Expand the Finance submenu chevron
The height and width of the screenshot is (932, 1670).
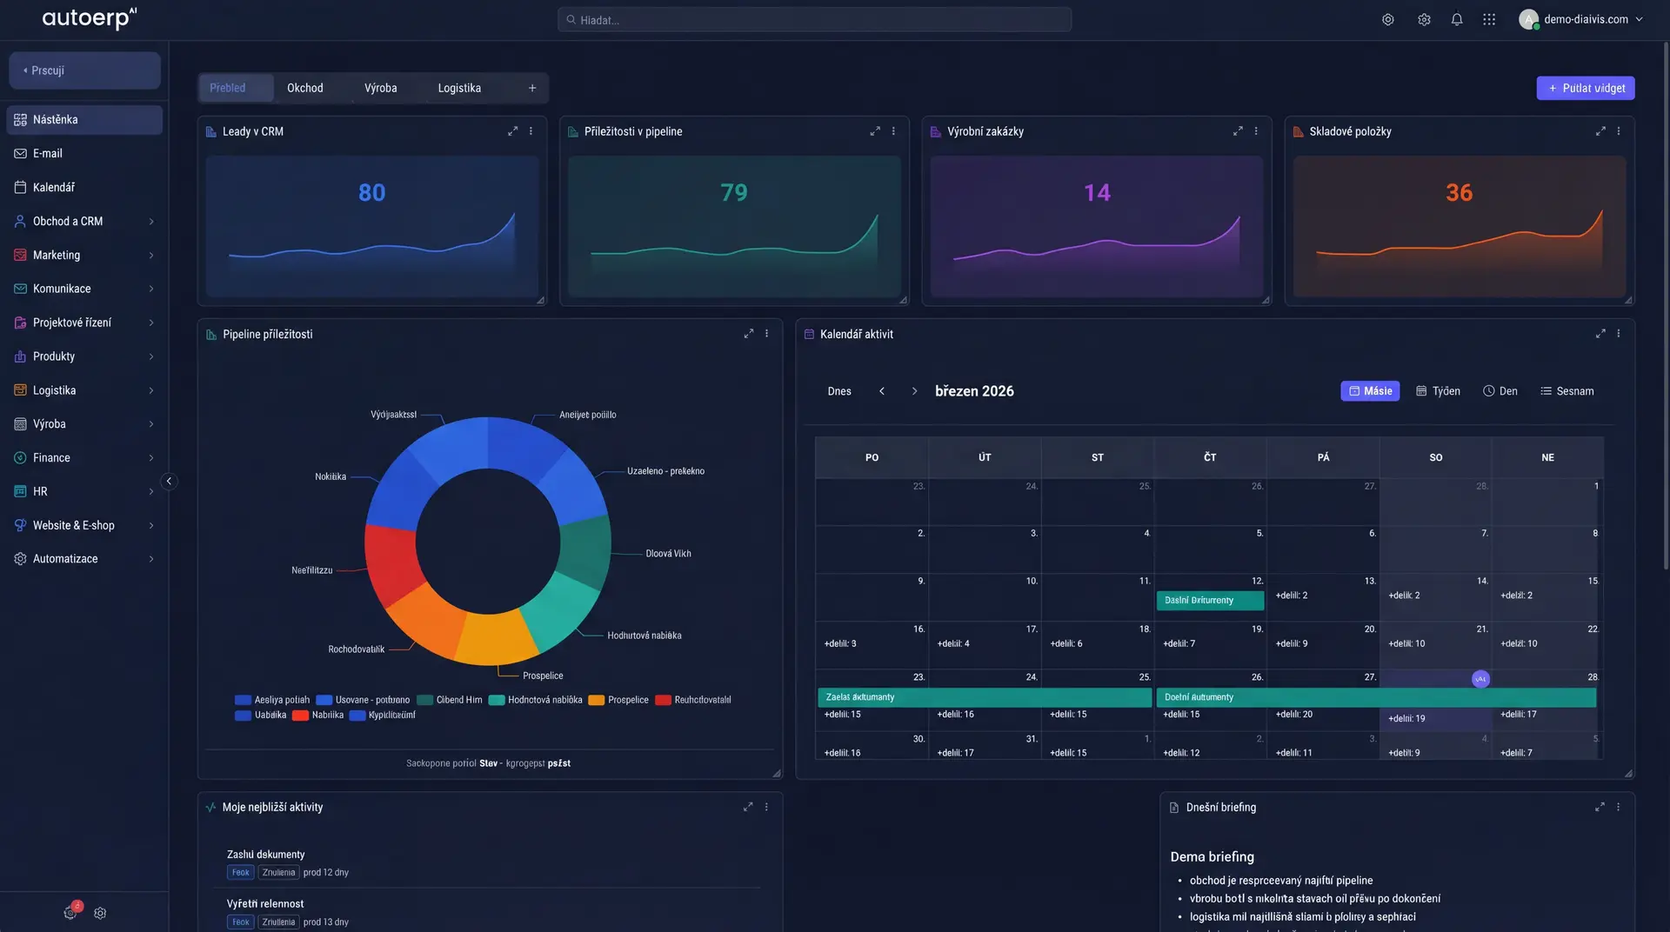tap(151, 458)
